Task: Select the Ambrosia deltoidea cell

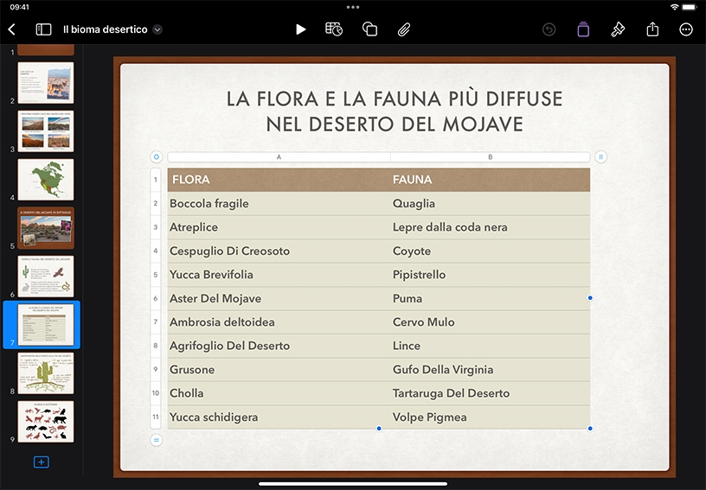Action: point(279,322)
